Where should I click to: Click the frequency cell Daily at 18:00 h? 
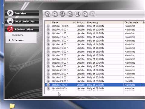click(x=95, y=59)
